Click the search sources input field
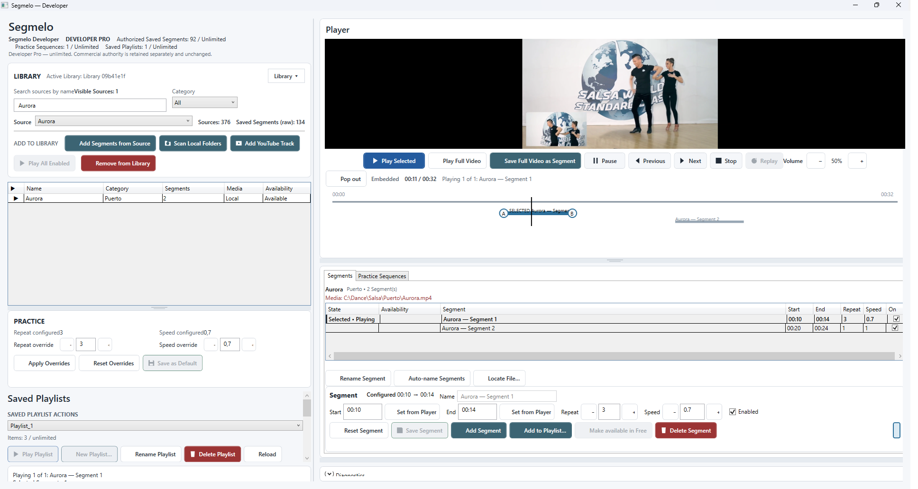This screenshot has height=489, width=918. 90,106
